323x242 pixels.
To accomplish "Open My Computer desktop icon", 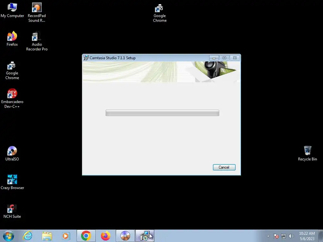I will [12, 10].
